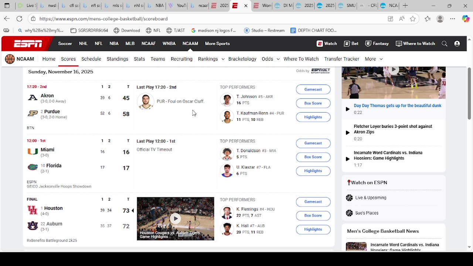
Task: Open Fantasy link in header
Action: tap(377, 44)
